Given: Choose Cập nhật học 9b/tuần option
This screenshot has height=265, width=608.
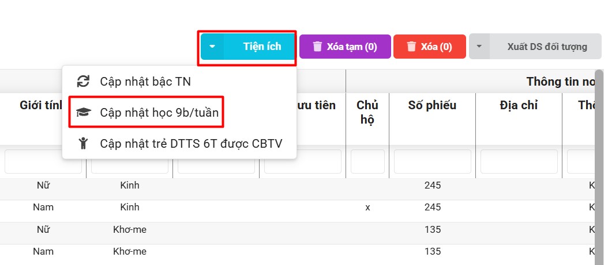Looking at the screenshot, I should (x=159, y=113).
